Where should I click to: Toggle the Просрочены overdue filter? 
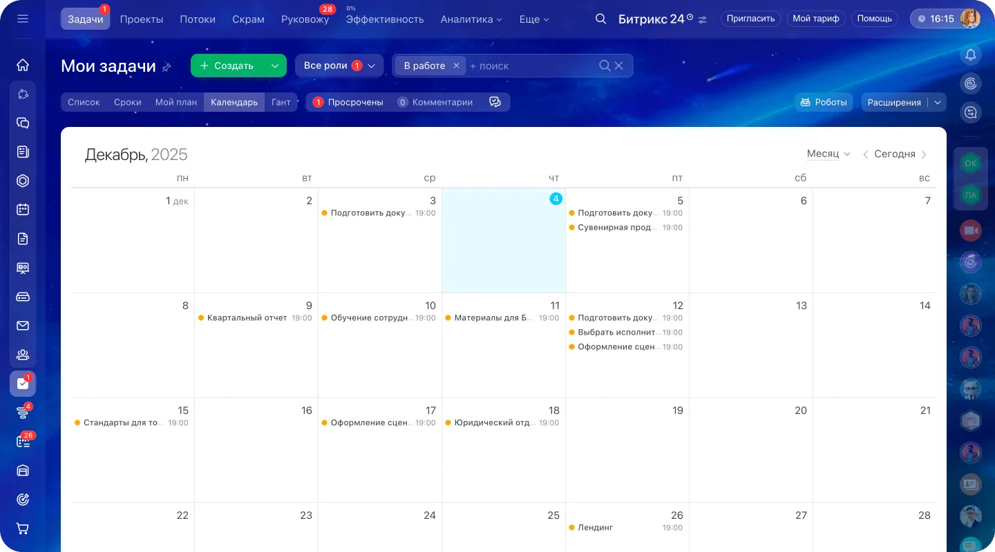coord(348,102)
